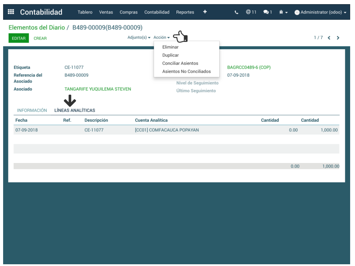Go to previous record arrow
Image resolution: width=355 pixels, height=266 pixels.
click(x=329, y=38)
